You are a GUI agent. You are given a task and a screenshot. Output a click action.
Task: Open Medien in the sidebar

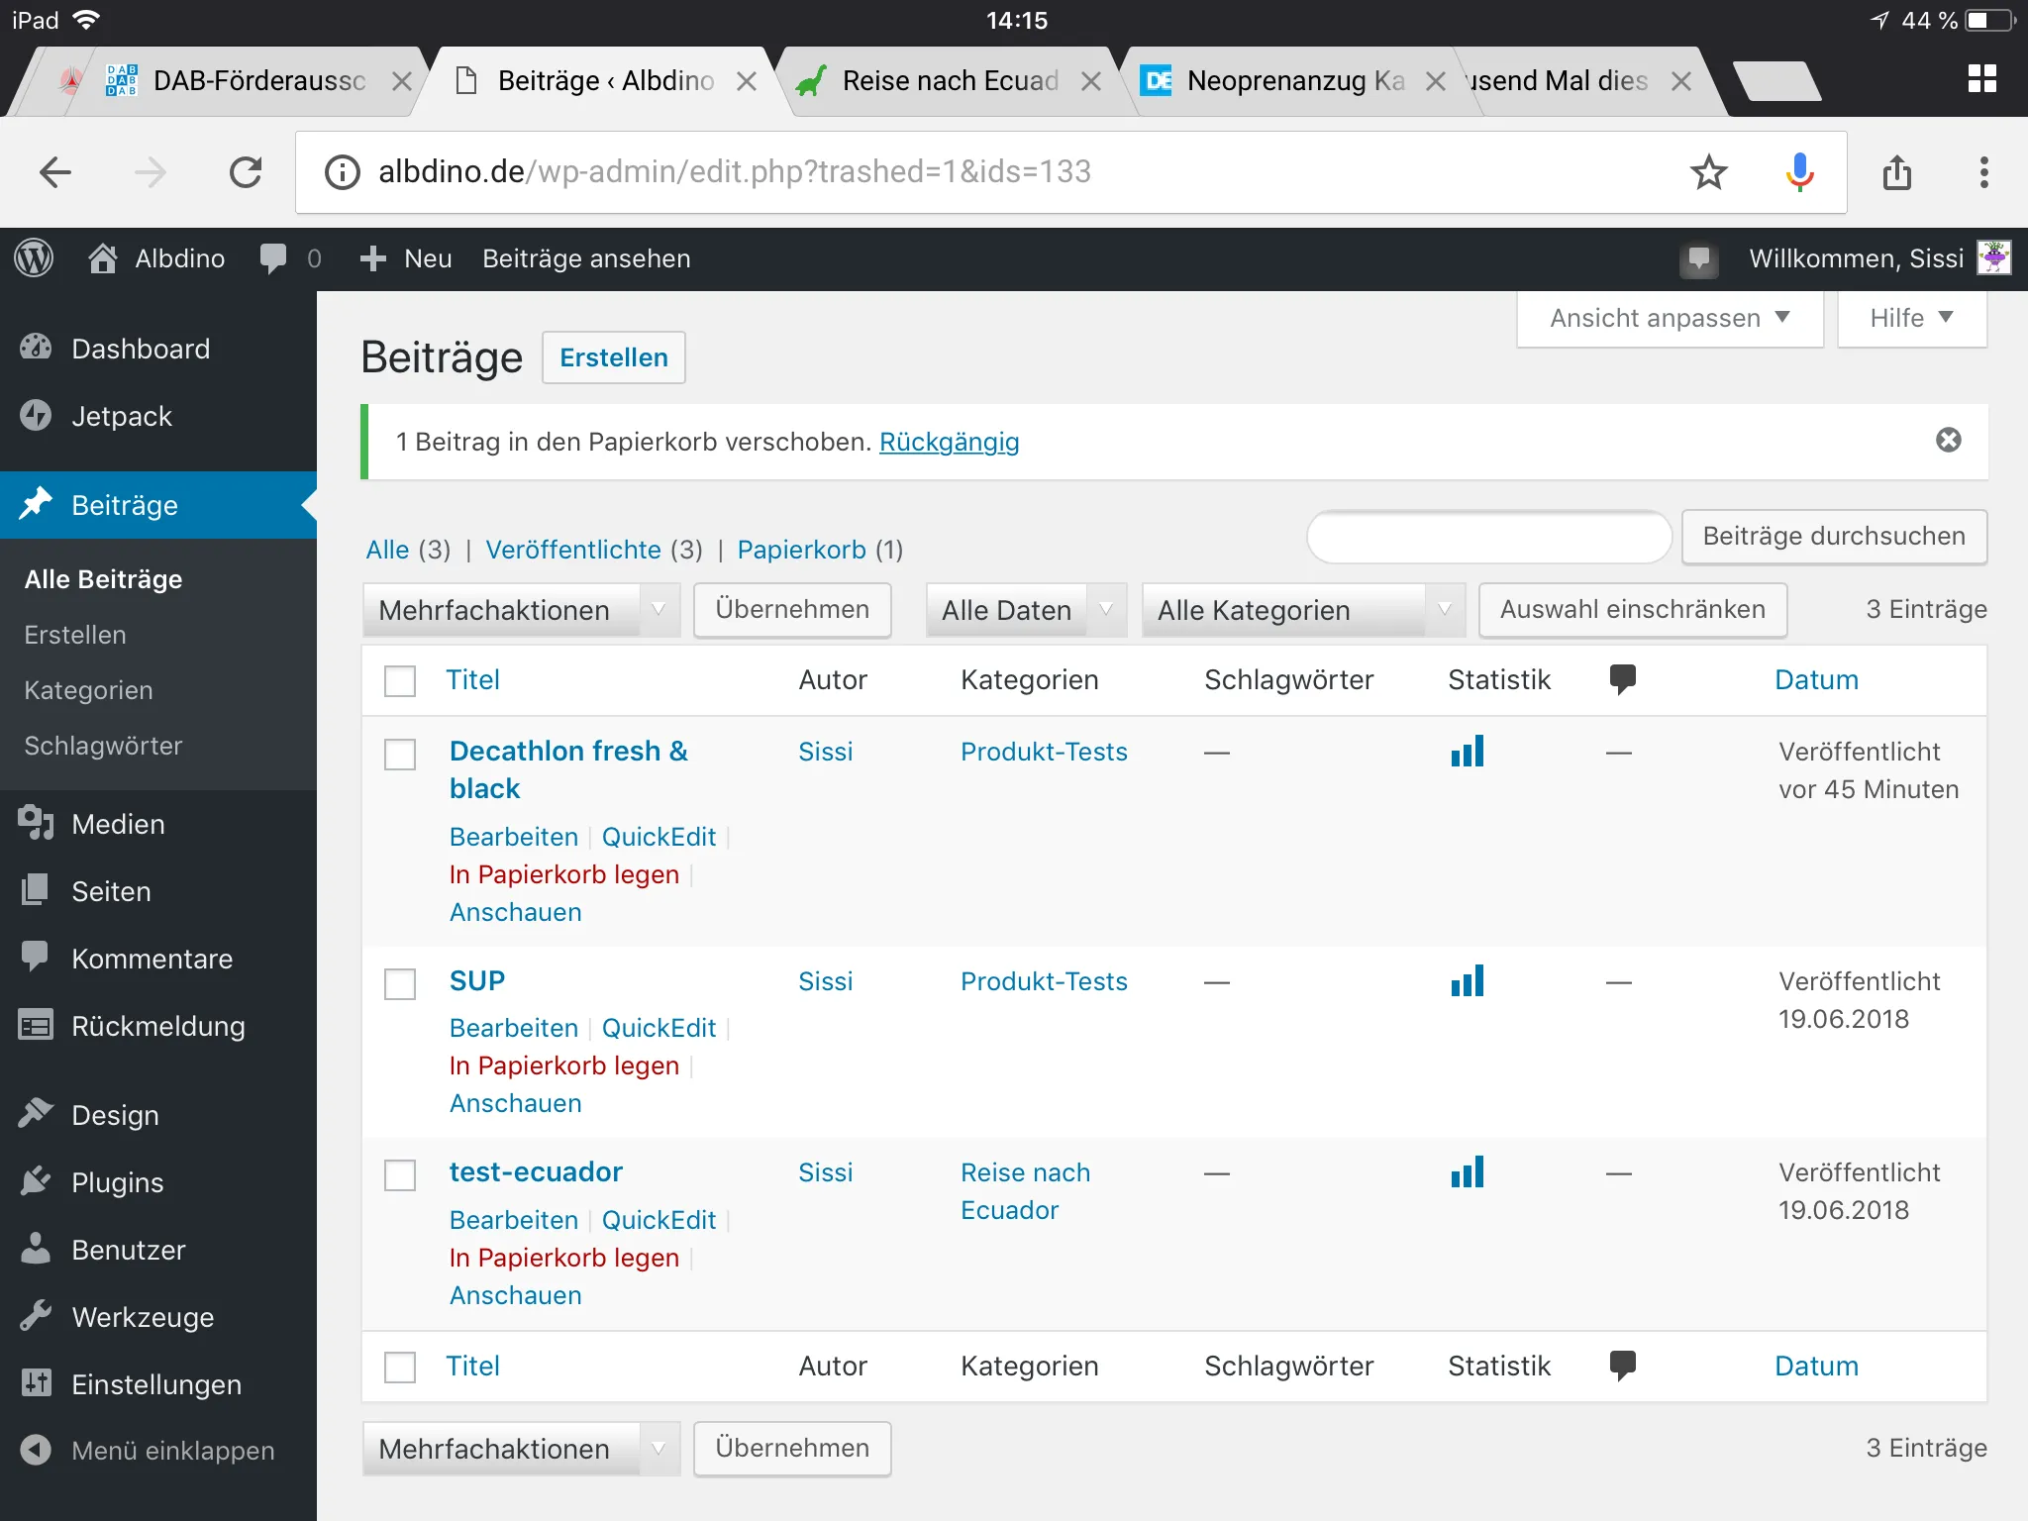(158, 824)
